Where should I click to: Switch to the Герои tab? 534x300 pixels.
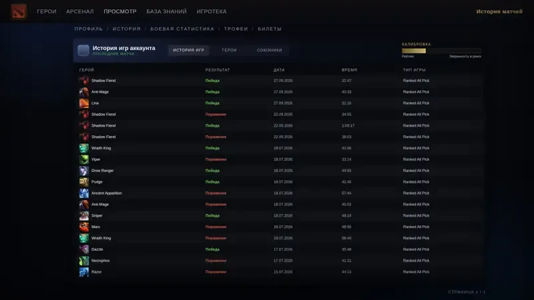pos(229,50)
